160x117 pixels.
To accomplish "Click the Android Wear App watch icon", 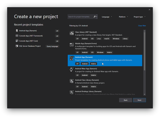I will click(71, 70).
